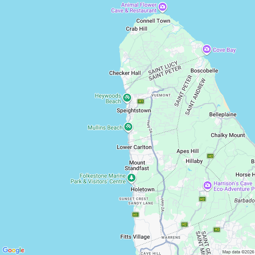Open the Google logo link

tap(13, 250)
